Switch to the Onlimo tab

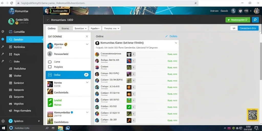[x=52, y=29]
